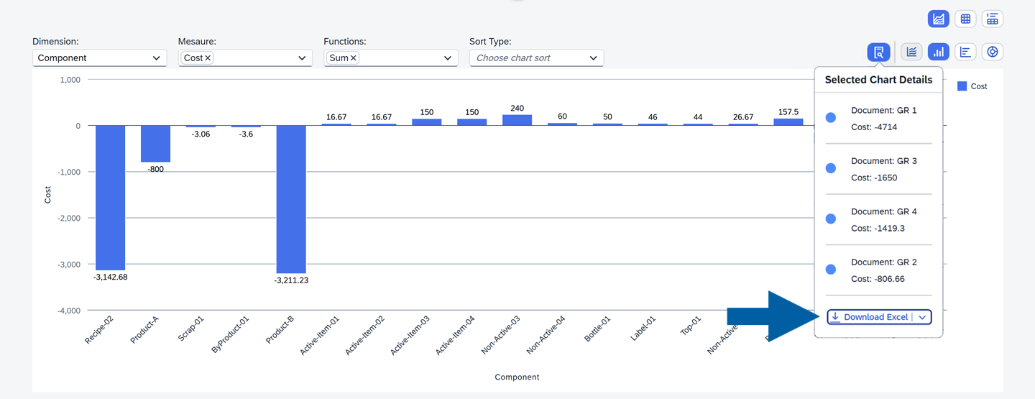
Task: Expand the Functions dropdown arrow
Action: 448,58
